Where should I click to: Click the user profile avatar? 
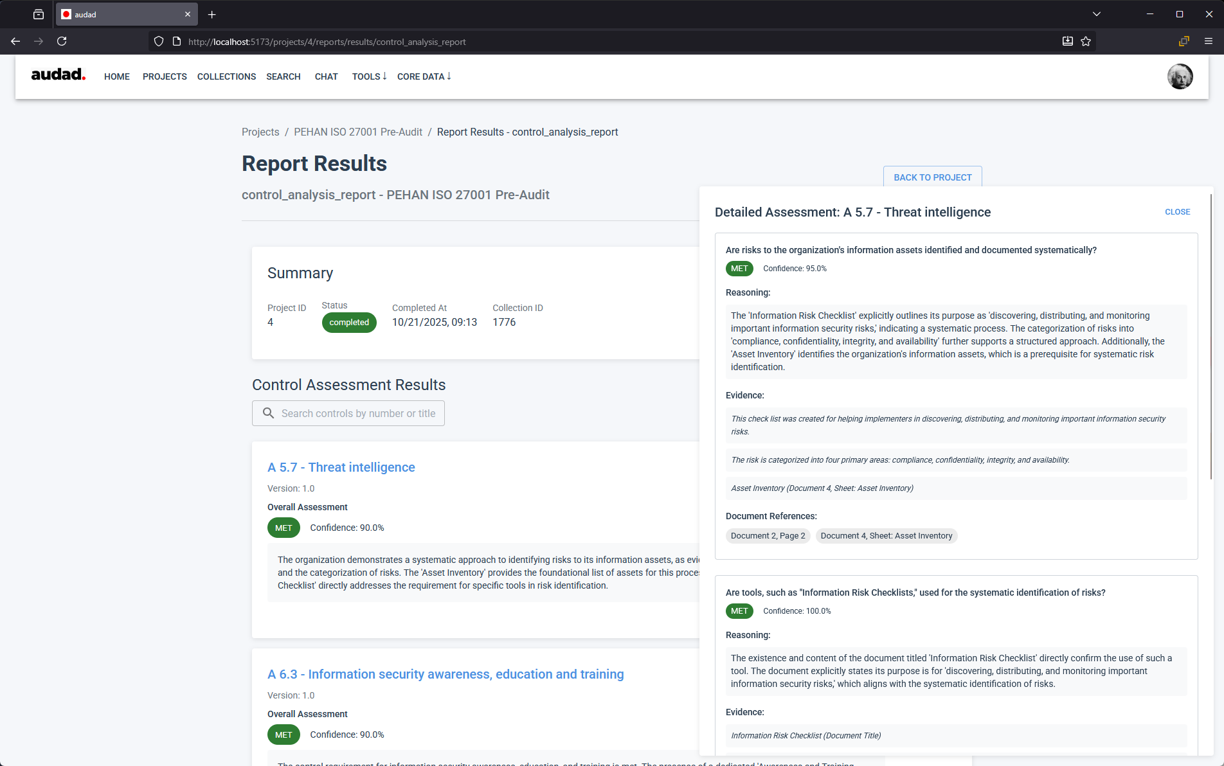1180,76
